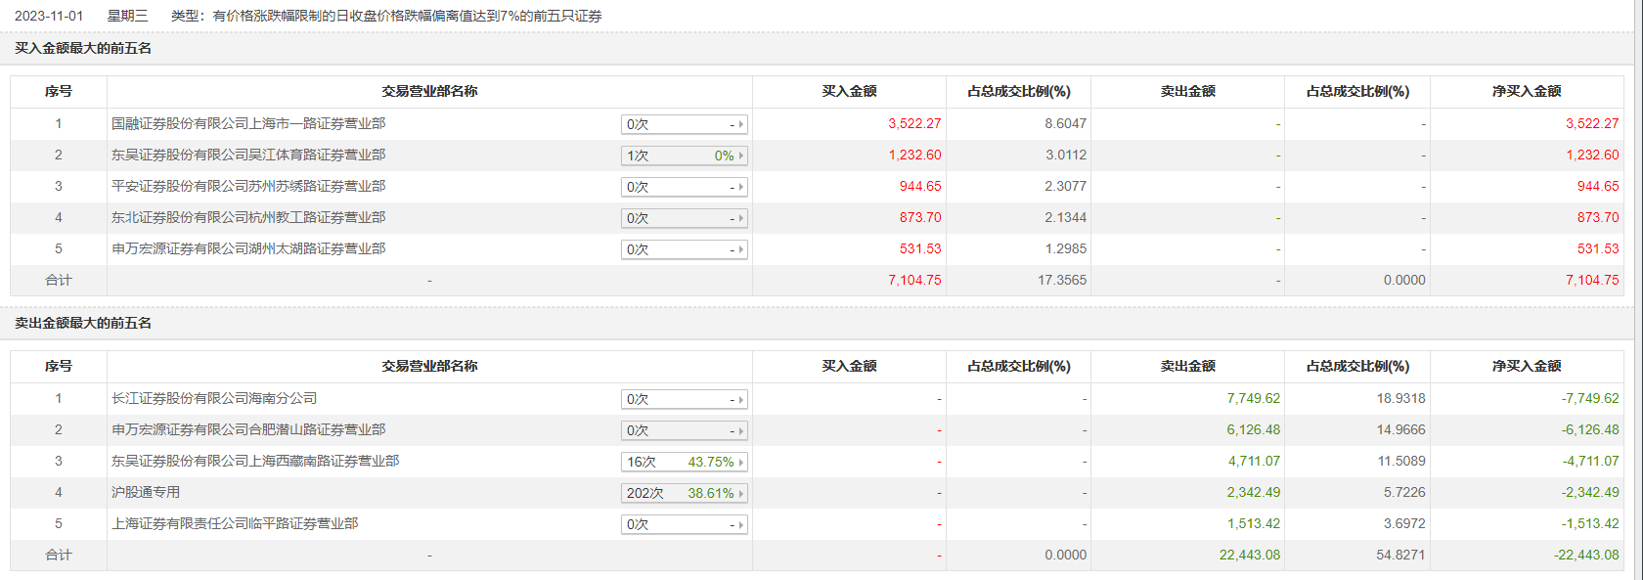Click 东吴证券股份有限公司上海西藏南路证券营业部 name

pos(255,461)
